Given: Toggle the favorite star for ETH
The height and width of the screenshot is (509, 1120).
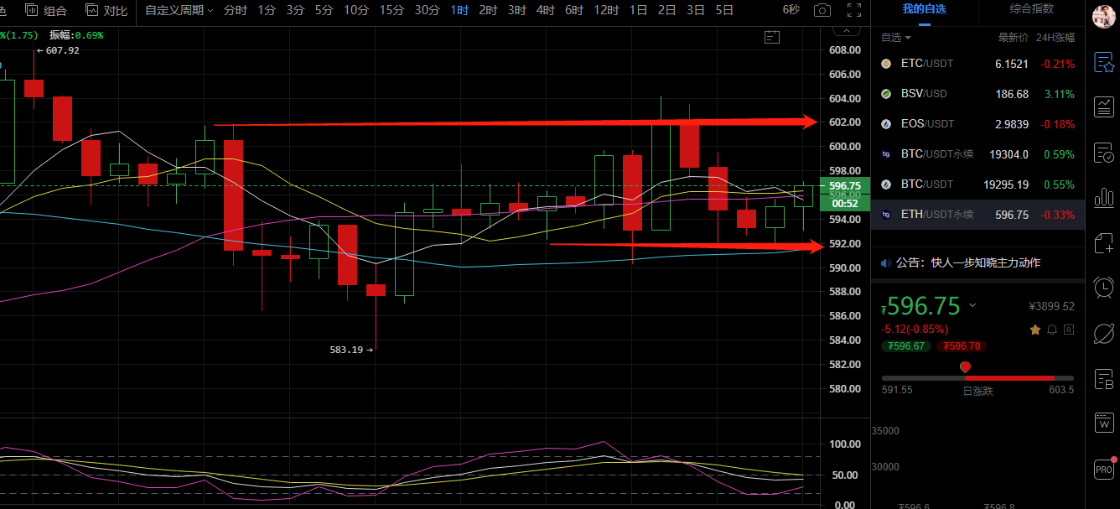Looking at the screenshot, I should click(1034, 330).
